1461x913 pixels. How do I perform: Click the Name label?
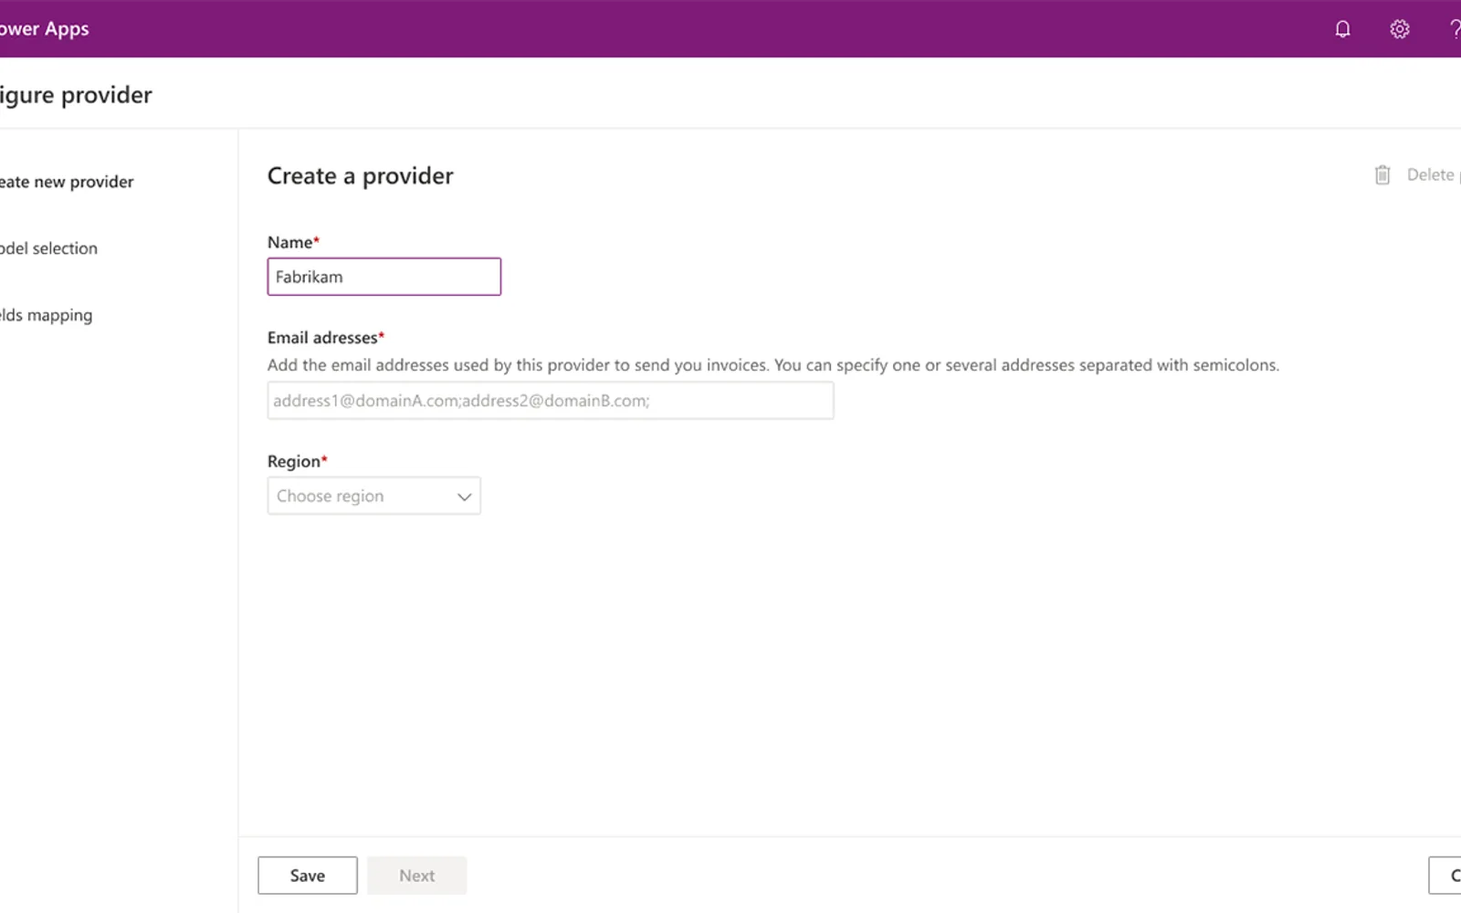293,242
